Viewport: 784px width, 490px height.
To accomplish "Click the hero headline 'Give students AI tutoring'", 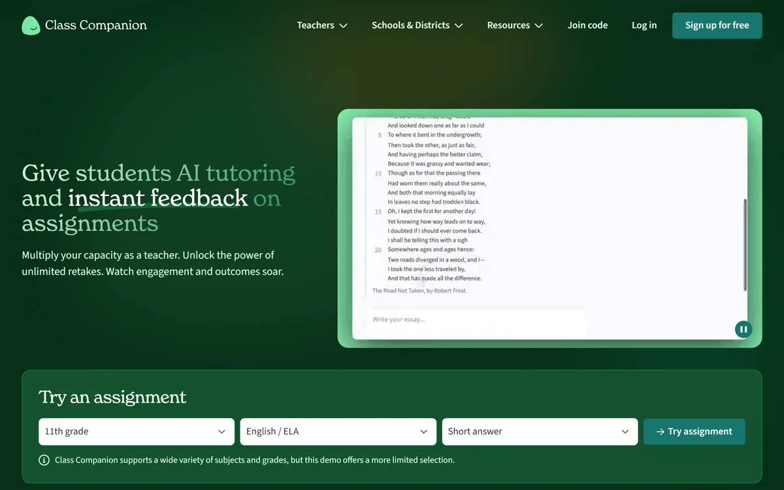I will point(159,173).
